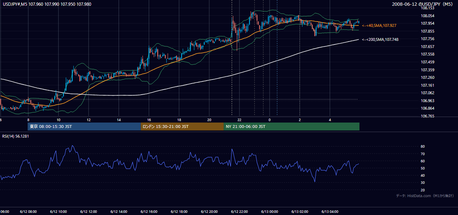
Task: Click the 6/13 00:00 time axis label
Action: point(269,212)
